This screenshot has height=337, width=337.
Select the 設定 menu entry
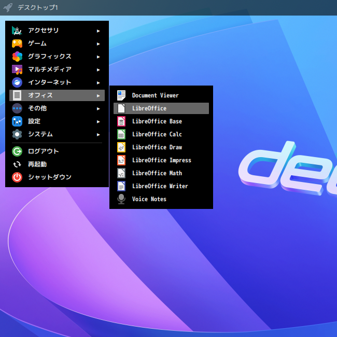(34, 121)
